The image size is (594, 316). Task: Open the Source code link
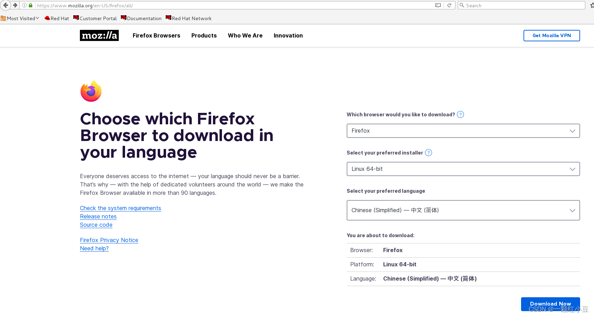(96, 225)
